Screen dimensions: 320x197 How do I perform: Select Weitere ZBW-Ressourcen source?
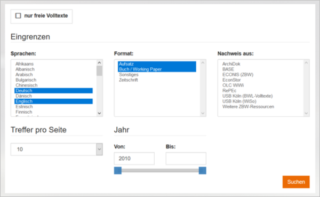click(x=260, y=107)
